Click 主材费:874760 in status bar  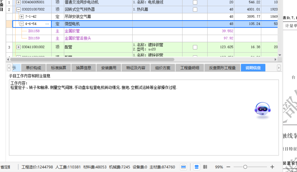(x=162, y=167)
